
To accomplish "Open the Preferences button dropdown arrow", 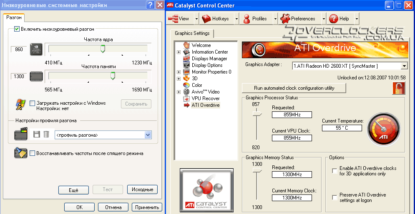I will click(x=324, y=19).
